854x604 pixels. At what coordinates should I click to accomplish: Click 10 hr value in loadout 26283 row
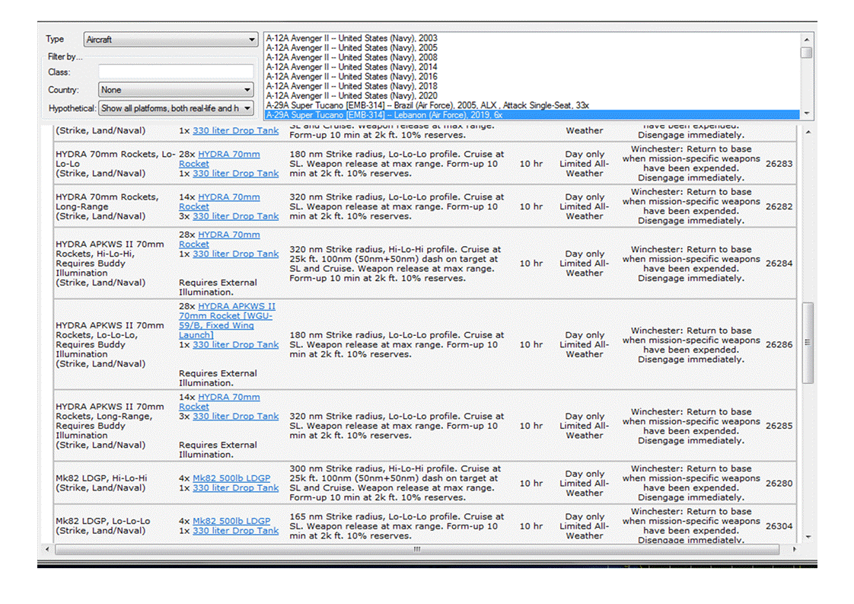click(x=531, y=164)
